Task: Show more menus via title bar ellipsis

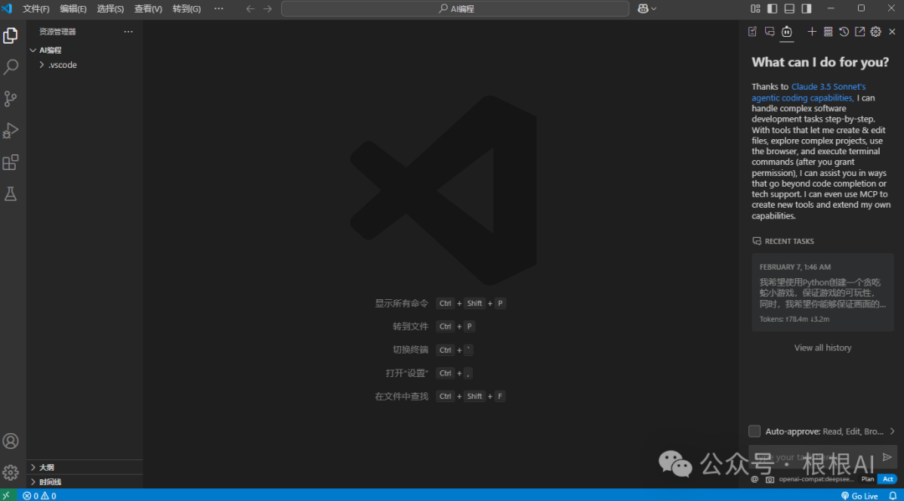Action: tap(219, 8)
